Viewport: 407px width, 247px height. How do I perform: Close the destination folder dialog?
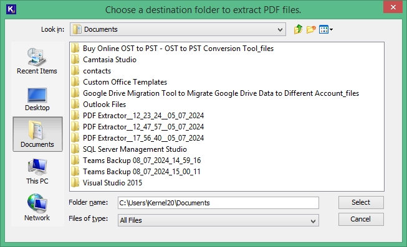click(x=393, y=7)
